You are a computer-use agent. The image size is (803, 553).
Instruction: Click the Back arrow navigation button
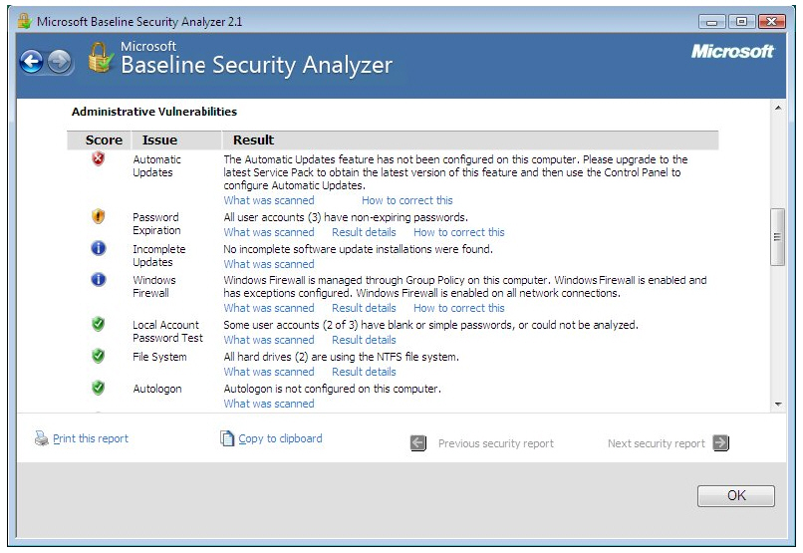pyautogui.click(x=31, y=63)
